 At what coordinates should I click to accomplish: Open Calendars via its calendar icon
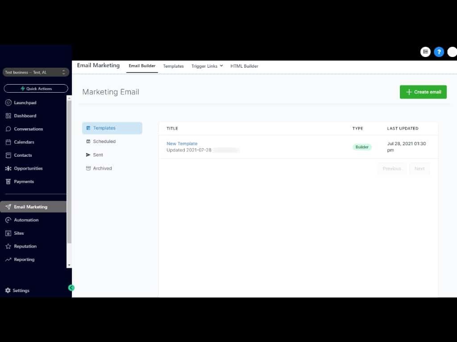(8, 142)
